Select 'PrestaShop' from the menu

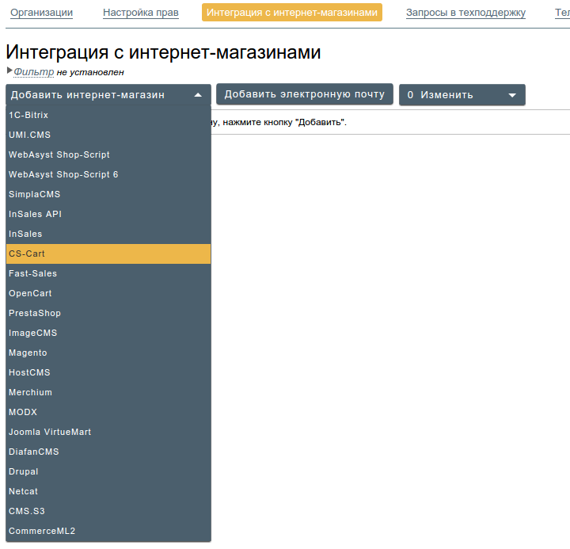tap(35, 313)
